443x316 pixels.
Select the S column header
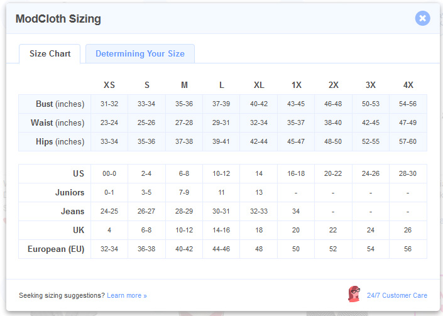point(147,85)
